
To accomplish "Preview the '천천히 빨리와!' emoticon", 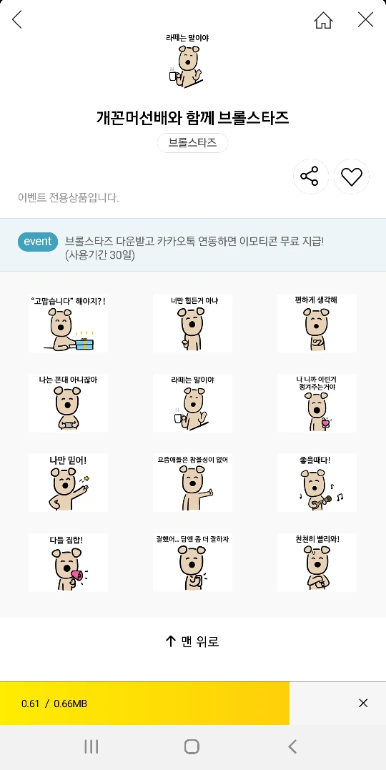I will point(317,562).
